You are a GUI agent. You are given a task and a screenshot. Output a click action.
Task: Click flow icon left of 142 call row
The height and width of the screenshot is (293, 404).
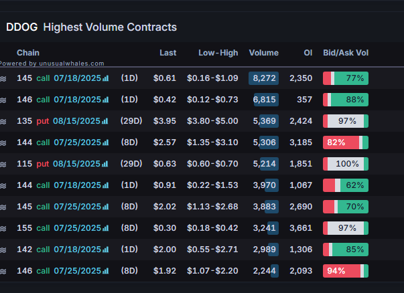(x=3, y=250)
